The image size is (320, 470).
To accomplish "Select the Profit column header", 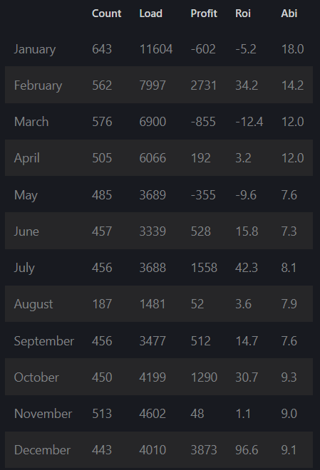I will pos(204,14).
